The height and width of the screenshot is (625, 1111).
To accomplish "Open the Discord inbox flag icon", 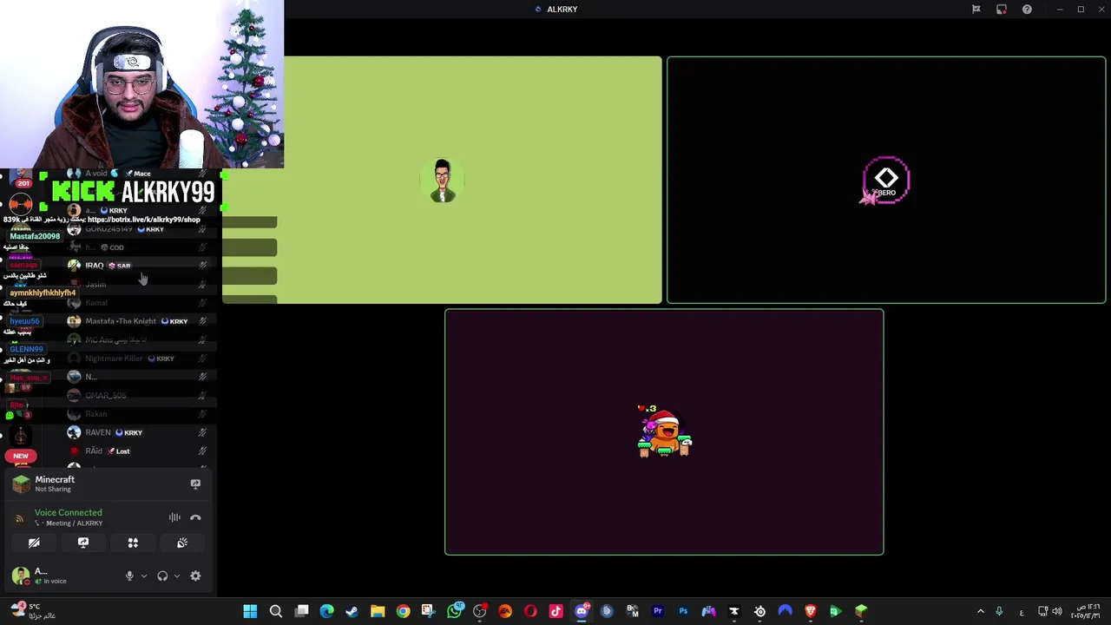I will pyautogui.click(x=976, y=10).
